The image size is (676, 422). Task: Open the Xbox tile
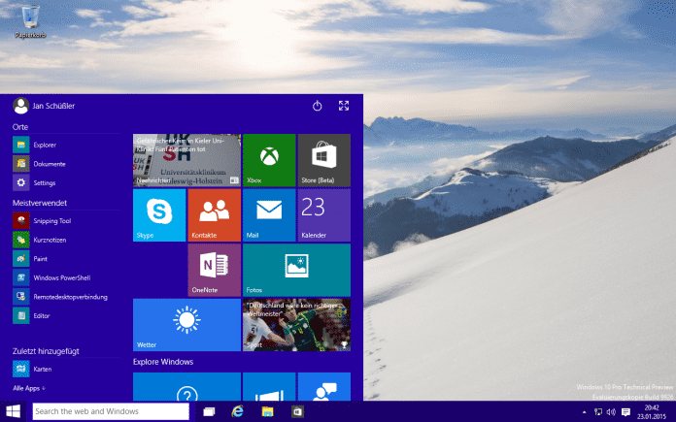click(x=268, y=160)
